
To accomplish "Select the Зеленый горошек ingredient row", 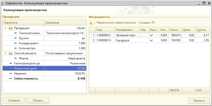I will (x=149, y=35).
